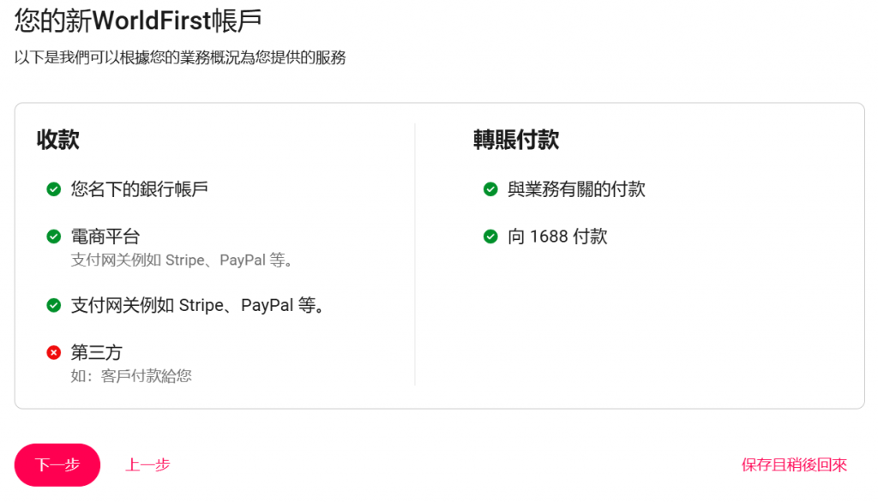878x503 pixels.
Task: Select the 向 1688 付款 text
Action: click(x=557, y=237)
